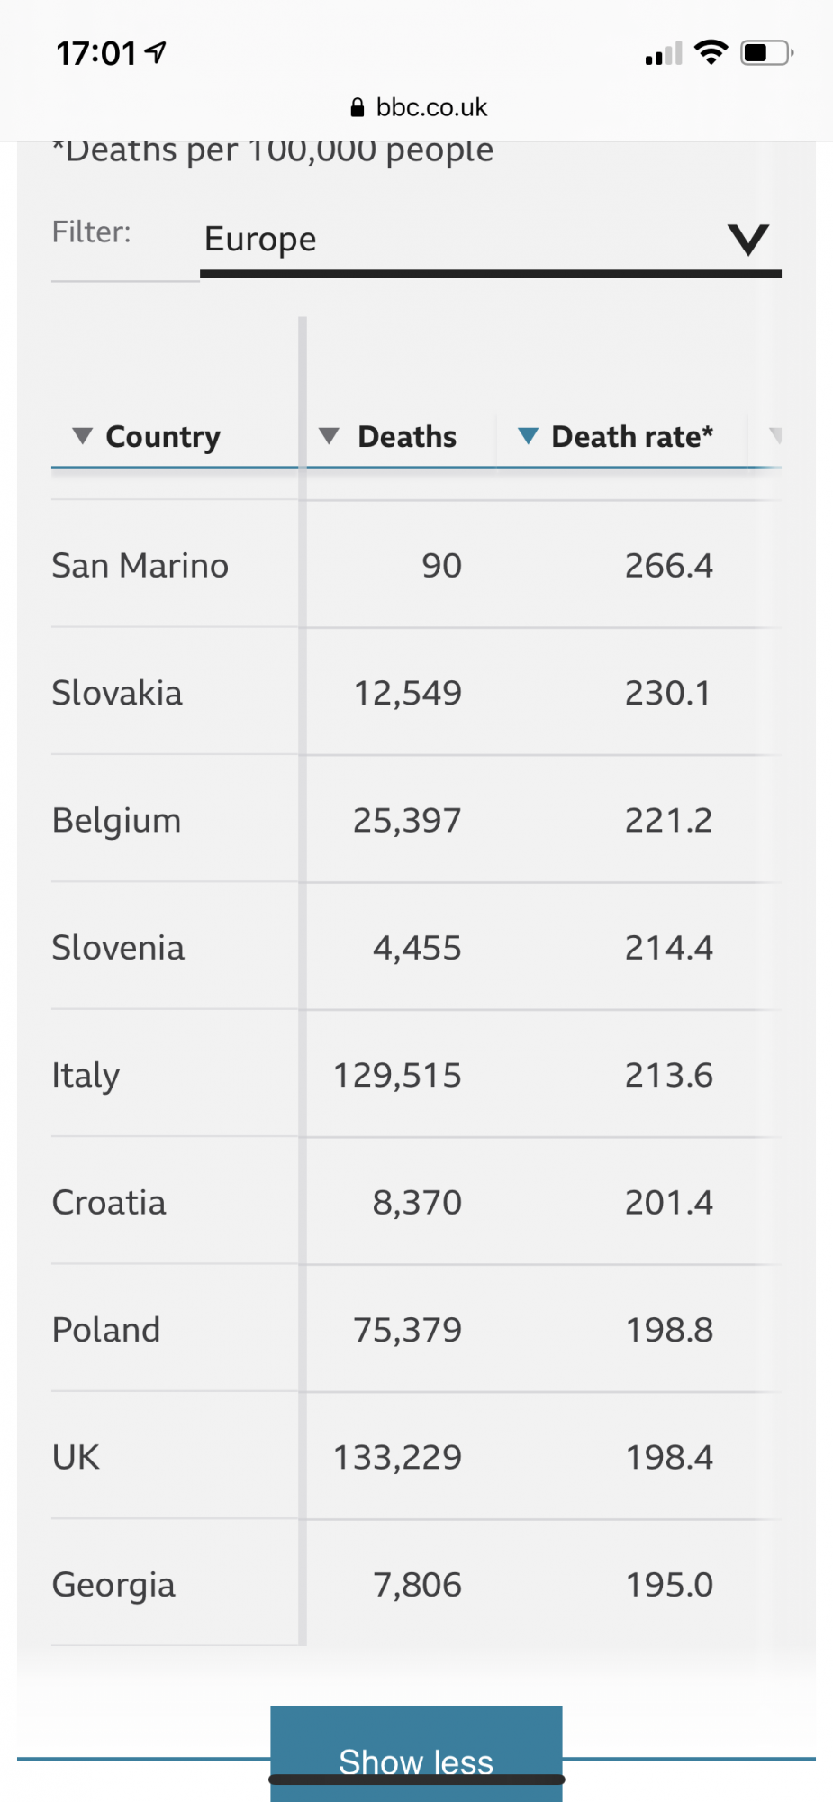The height and width of the screenshot is (1802, 833).
Task: Tap the Italy country cell
Action: (86, 1075)
